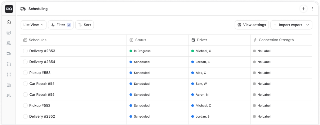This screenshot has height=125, width=320.
Task: Open the contact card sidebar icon
Action: (9, 33)
